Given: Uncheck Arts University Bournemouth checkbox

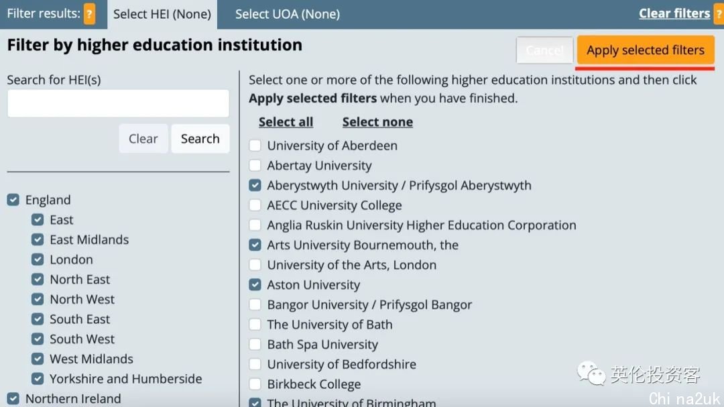Looking at the screenshot, I should point(255,245).
